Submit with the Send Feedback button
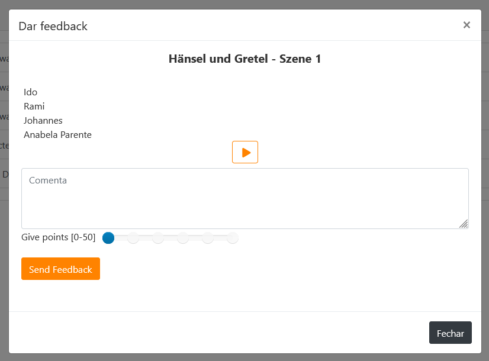 60,269
